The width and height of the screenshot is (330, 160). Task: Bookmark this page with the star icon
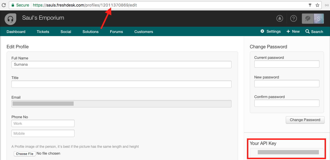pyautogui.click(x=317, y=5)
